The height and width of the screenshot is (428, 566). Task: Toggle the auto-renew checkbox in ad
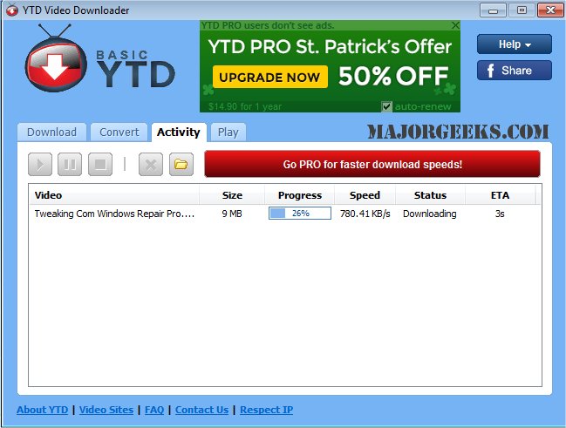point(386,106)
